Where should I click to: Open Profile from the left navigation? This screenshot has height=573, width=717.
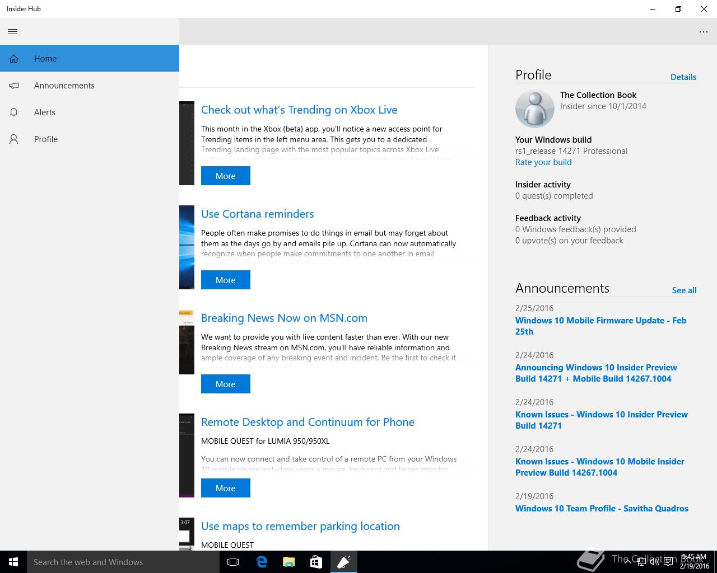point(46,139)
